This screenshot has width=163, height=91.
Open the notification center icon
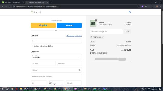[x=160, y=89]
